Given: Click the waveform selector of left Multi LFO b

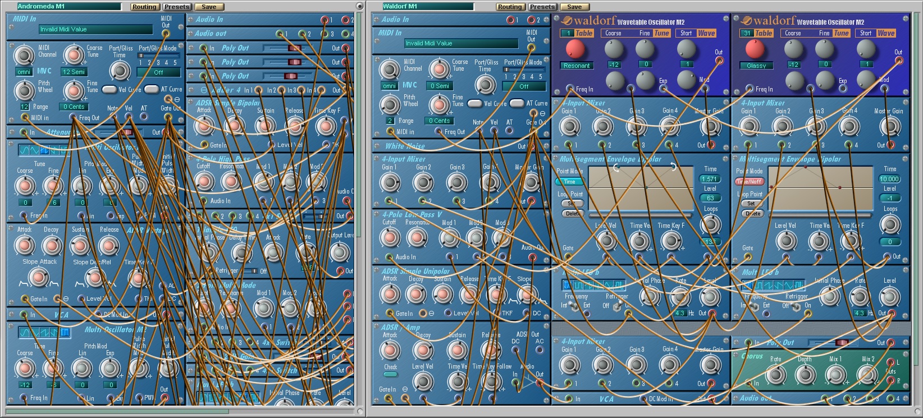Looking at the screenshot, I should tap(594, 284).
